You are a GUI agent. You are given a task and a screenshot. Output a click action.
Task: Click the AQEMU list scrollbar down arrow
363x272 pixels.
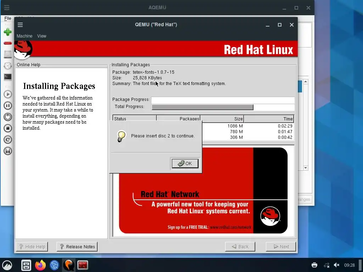pyautogui.click(x=306, y=168)
